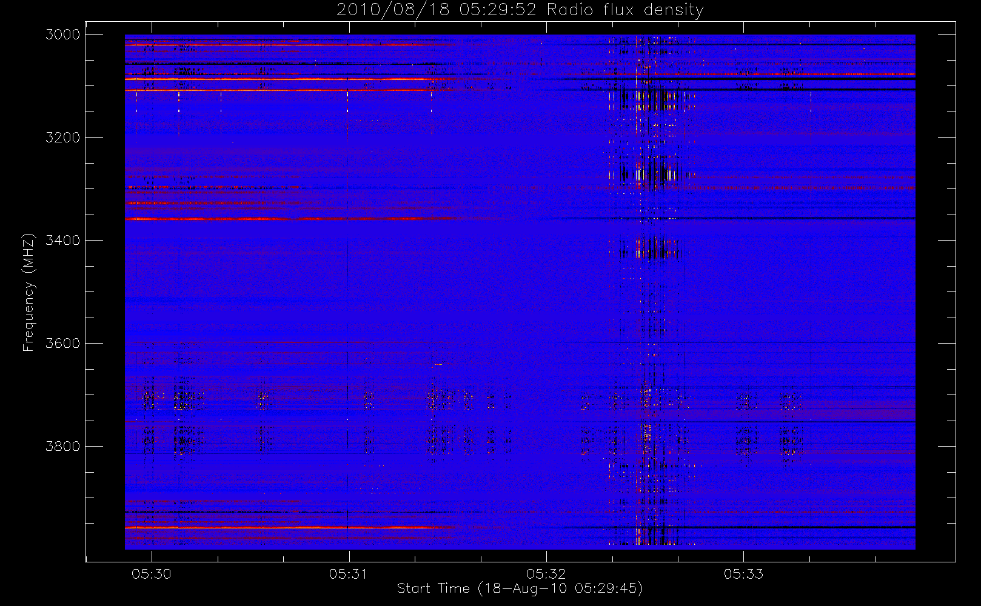Click the 05:30 time tick label
Screen dimensions: 981x606
click(x=152, y=574)
